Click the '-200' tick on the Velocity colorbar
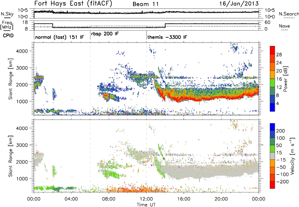The image size is (299, 207). click(283, 182)
